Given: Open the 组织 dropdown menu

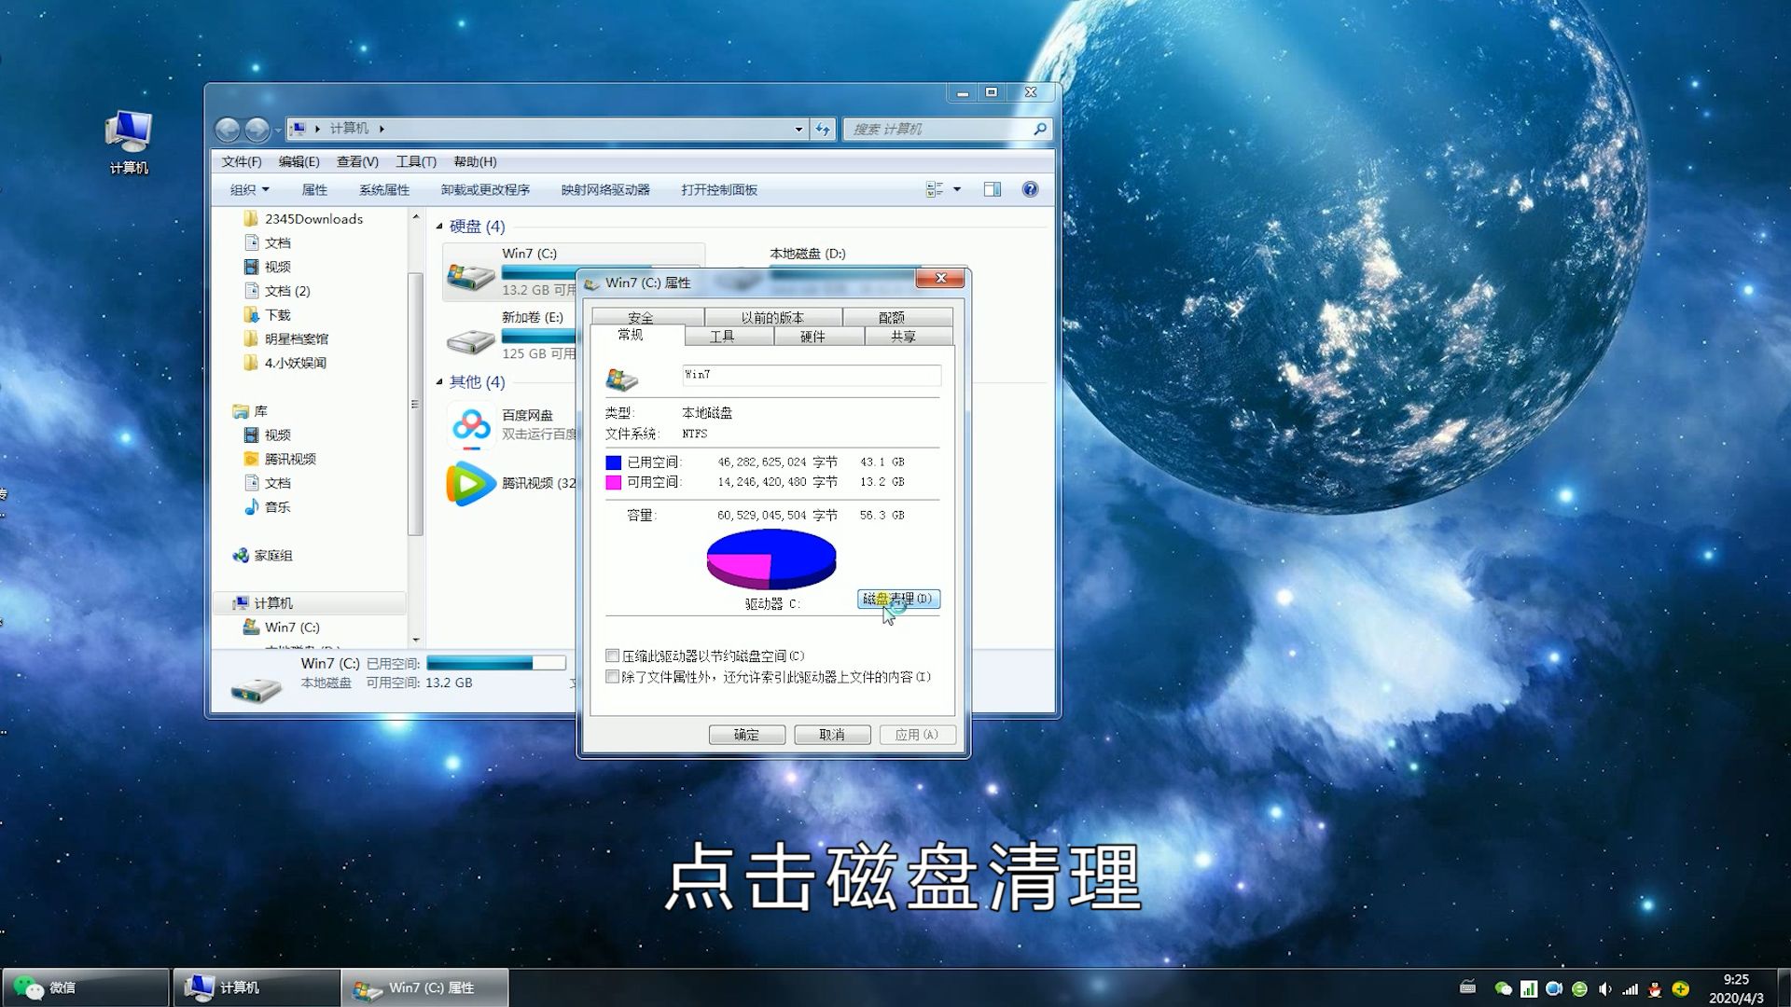Looking at the screenshot, I should click(x=249, y=189).
